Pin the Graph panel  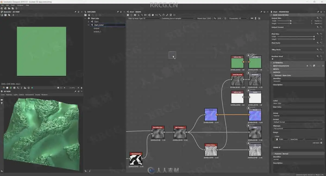tap(261, 12)
